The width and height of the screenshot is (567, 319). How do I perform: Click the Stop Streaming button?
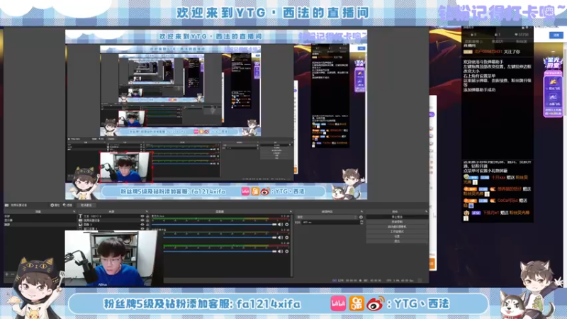(397, 217)
